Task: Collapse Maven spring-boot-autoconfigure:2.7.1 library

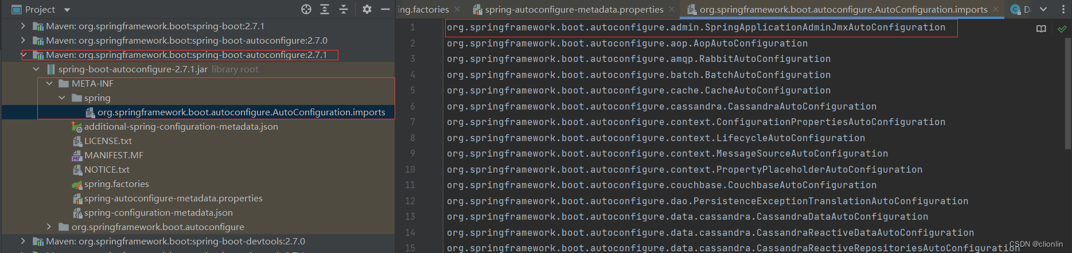Action: (24, 55)
